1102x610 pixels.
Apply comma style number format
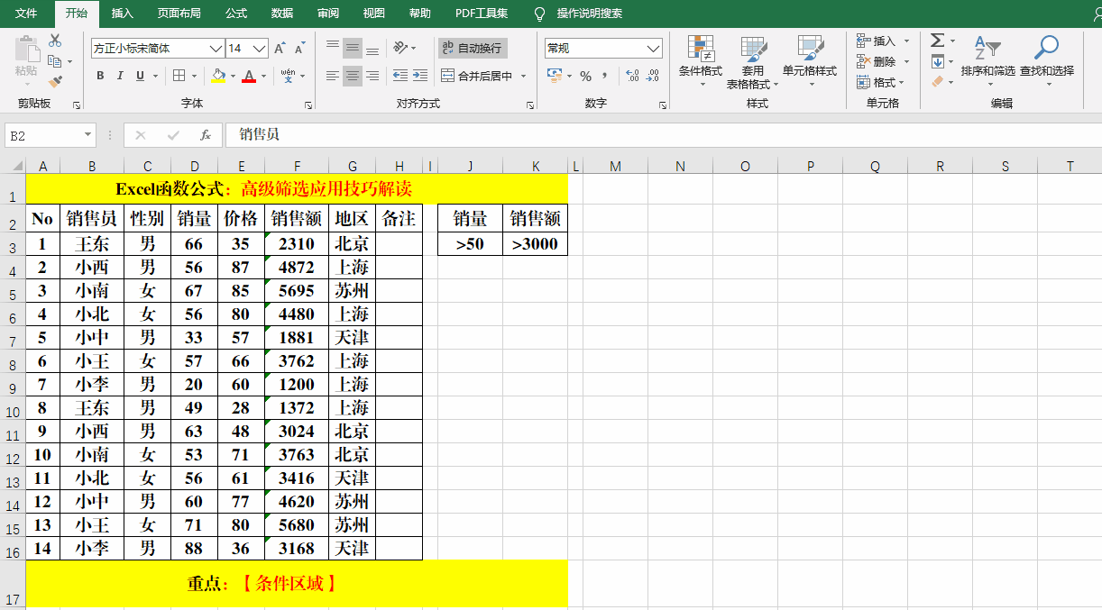pos(605,76)
